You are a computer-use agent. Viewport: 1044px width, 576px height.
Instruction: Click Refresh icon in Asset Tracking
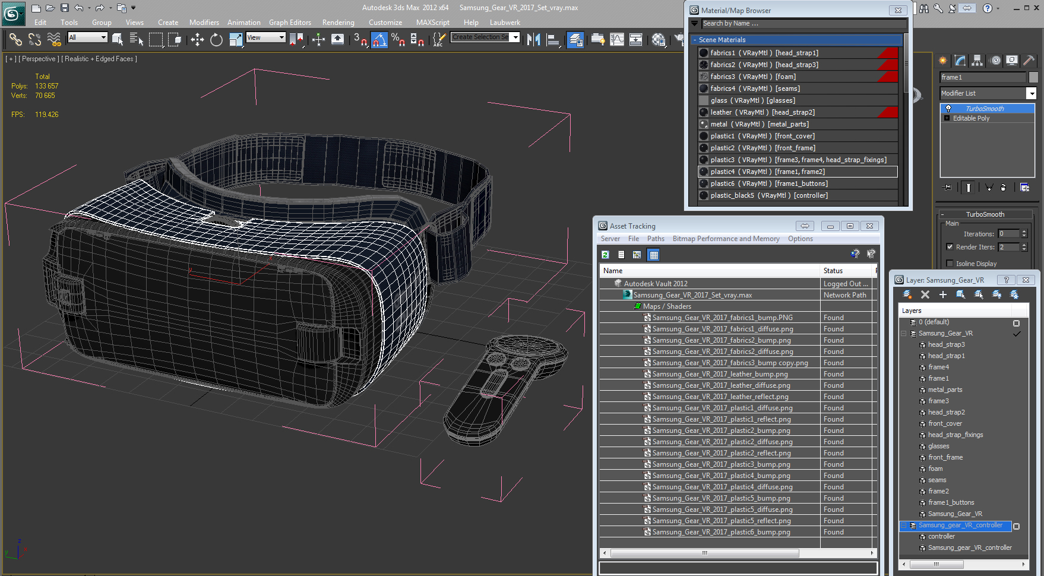[605, 255]
